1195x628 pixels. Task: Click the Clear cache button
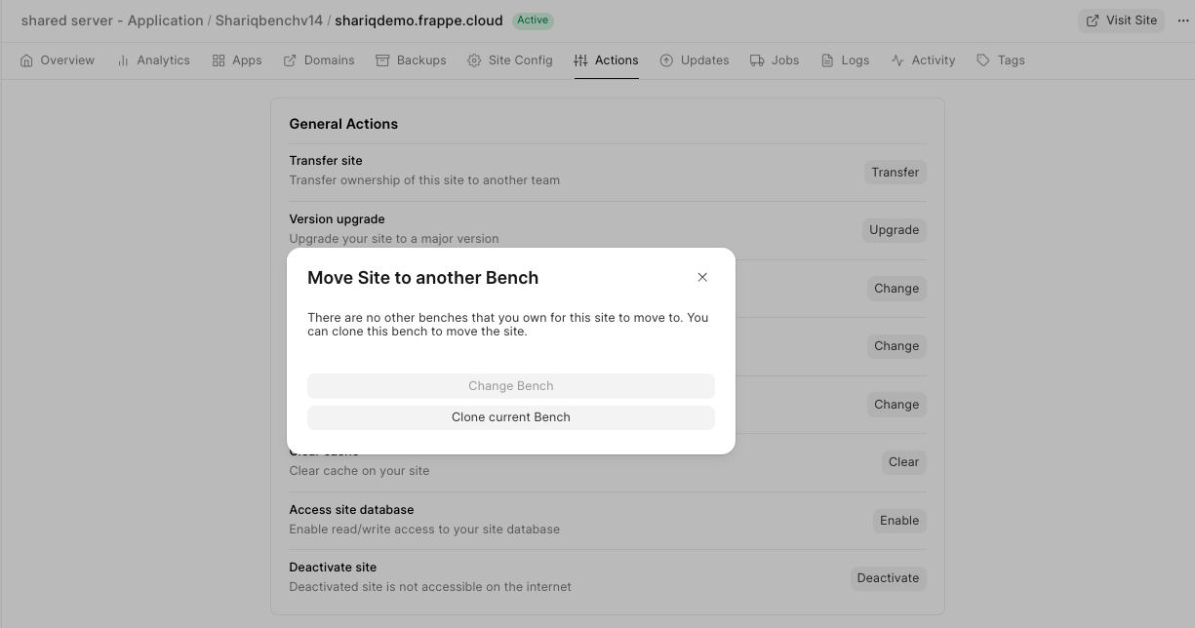tap(903, 462)
